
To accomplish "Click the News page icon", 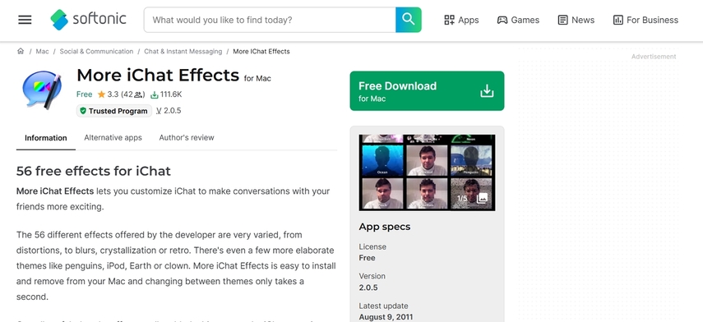I will coord(562,20).
